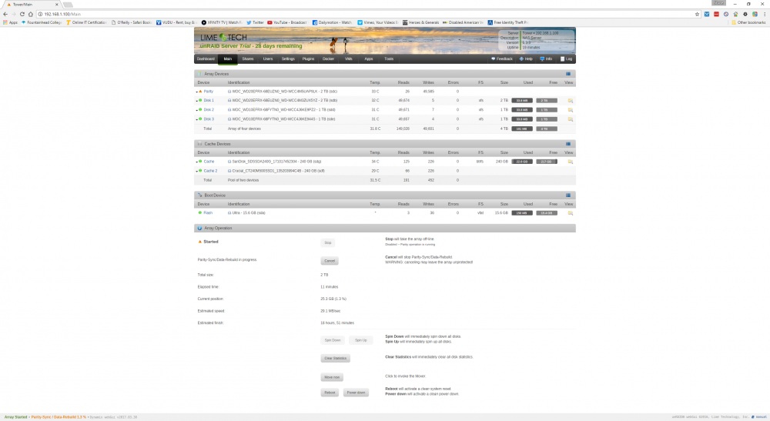Open the Cache spin control arrow
The width and height of the screenshot is (770, 421).
click(x=197, y=162)
